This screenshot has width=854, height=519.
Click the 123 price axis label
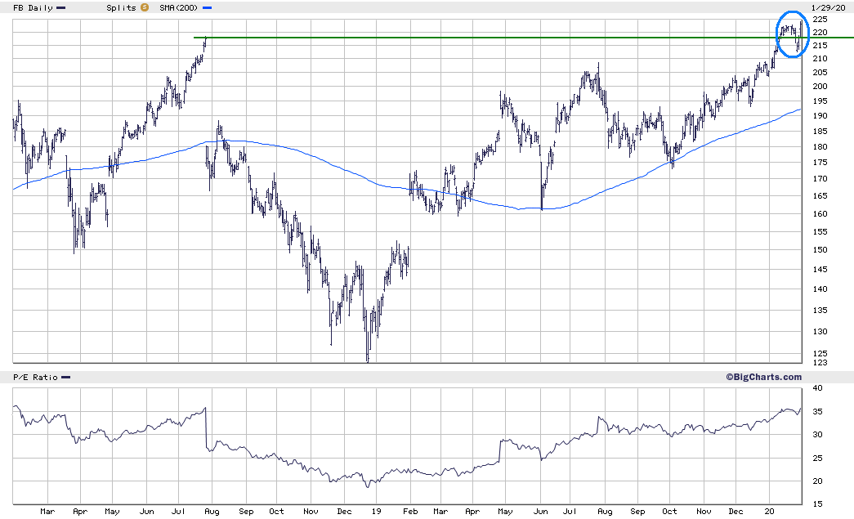coord(820,363)
